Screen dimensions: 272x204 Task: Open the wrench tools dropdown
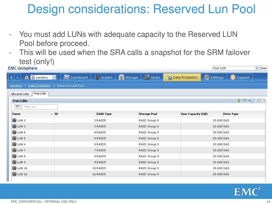click(251, 101)
